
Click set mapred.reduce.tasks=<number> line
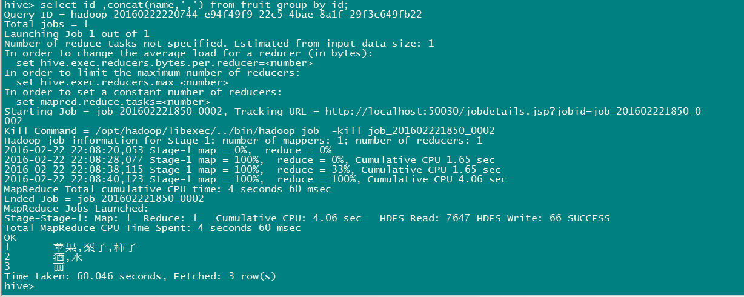[113, 102]
